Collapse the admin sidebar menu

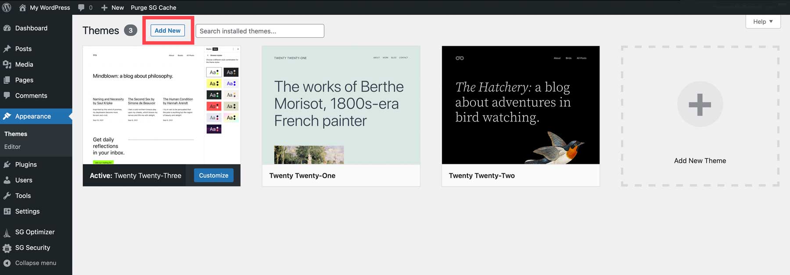point(36,263)
